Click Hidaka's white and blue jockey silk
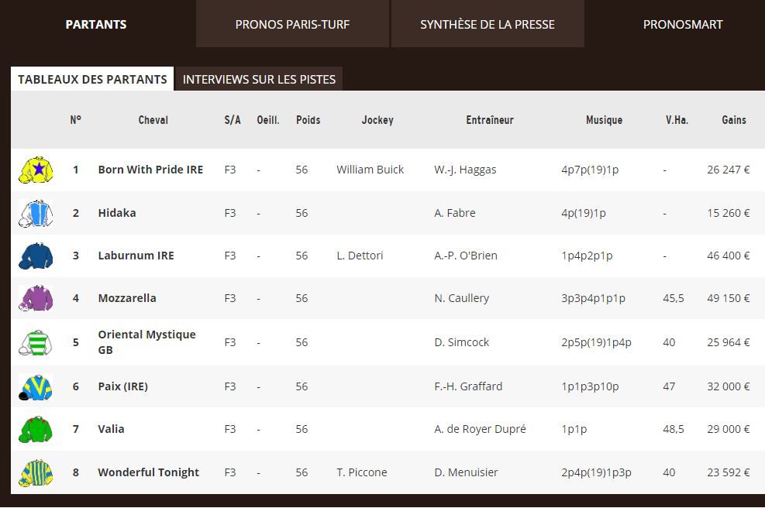765x508 pixels. click(36, 213)
